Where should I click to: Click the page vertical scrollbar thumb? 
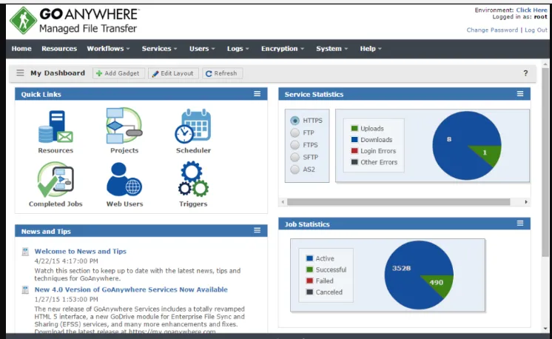pyautogui.click(x=545, y=162)
